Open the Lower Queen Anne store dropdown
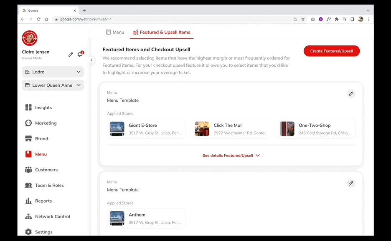391x241 pixels. tap(53, 85)
